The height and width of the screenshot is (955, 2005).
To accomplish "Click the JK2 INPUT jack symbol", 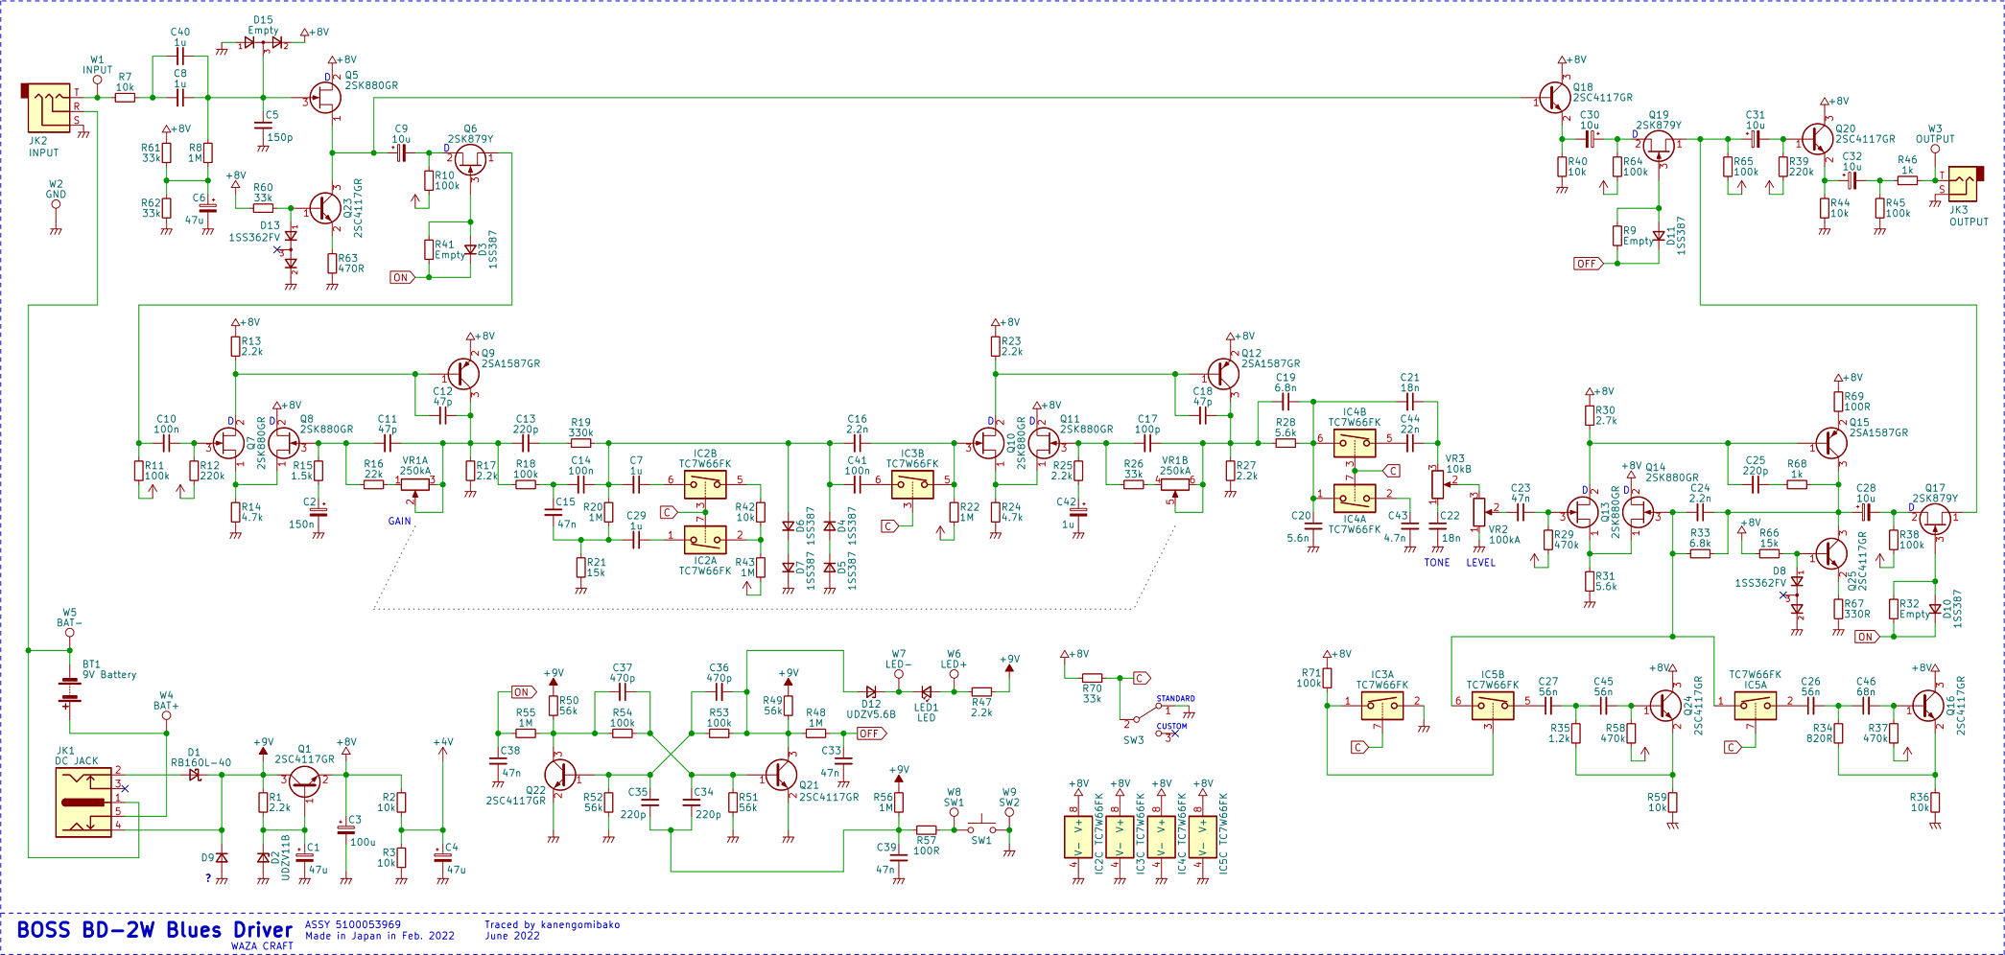I will point(46,107).
